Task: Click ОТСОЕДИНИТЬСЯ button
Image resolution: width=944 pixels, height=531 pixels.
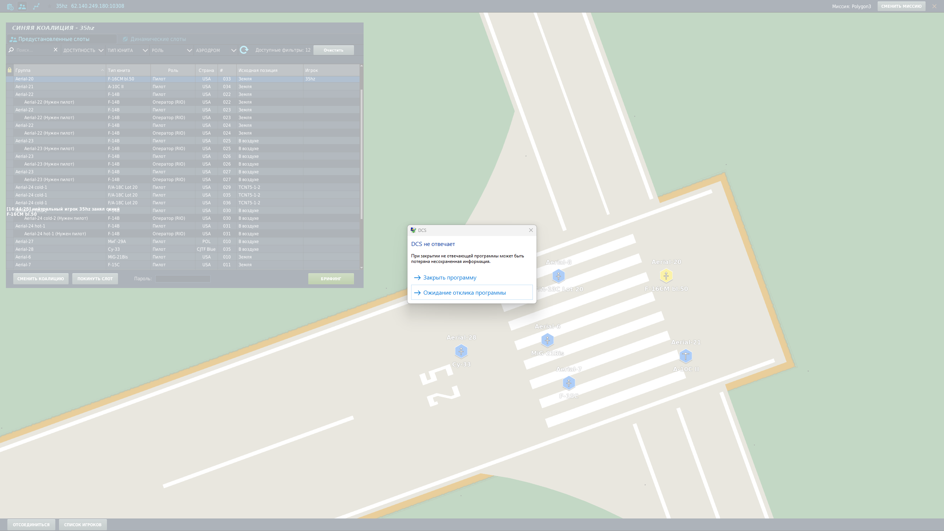Action: tap(31, 525)
